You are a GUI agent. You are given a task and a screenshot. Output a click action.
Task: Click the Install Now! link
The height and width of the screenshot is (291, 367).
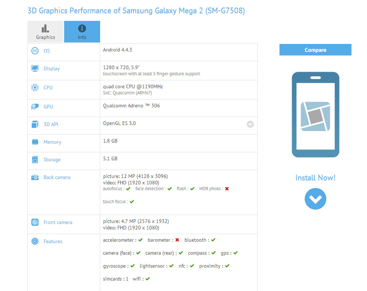[x=315, y=178]
